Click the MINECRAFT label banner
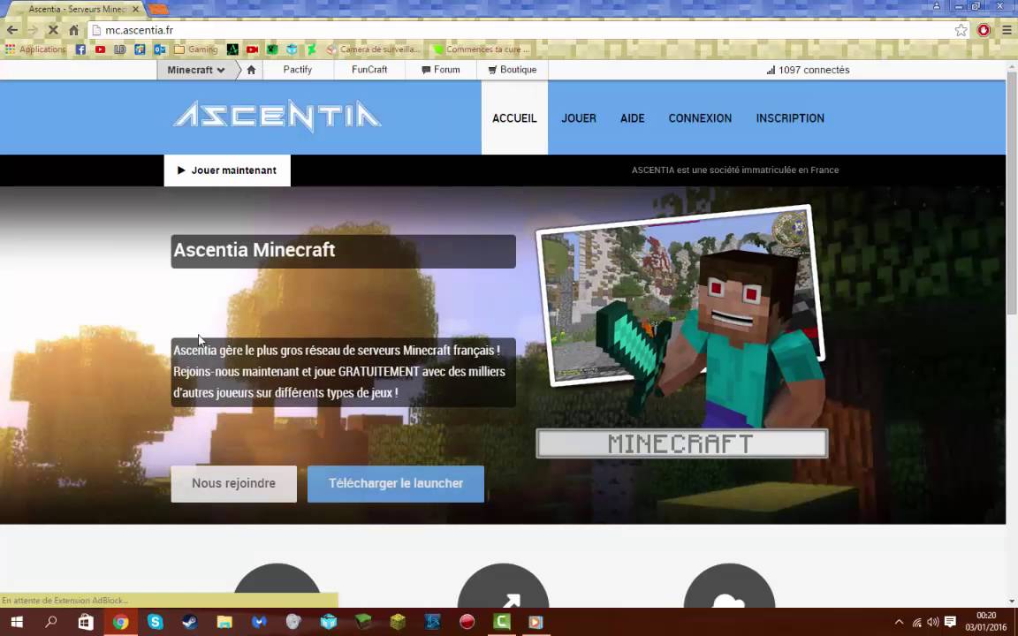The image size is (1018, 636). pos(681,444)
